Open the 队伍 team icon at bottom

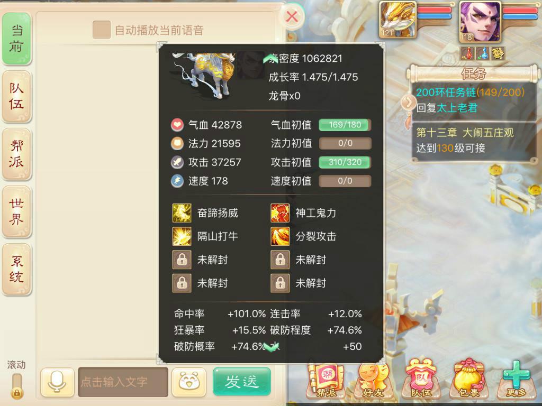tap(421, 379)
